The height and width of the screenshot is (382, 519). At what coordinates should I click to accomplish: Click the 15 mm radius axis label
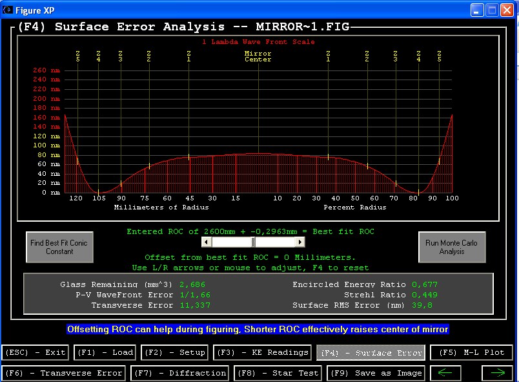pyautogui.click(x=236, y=198)
